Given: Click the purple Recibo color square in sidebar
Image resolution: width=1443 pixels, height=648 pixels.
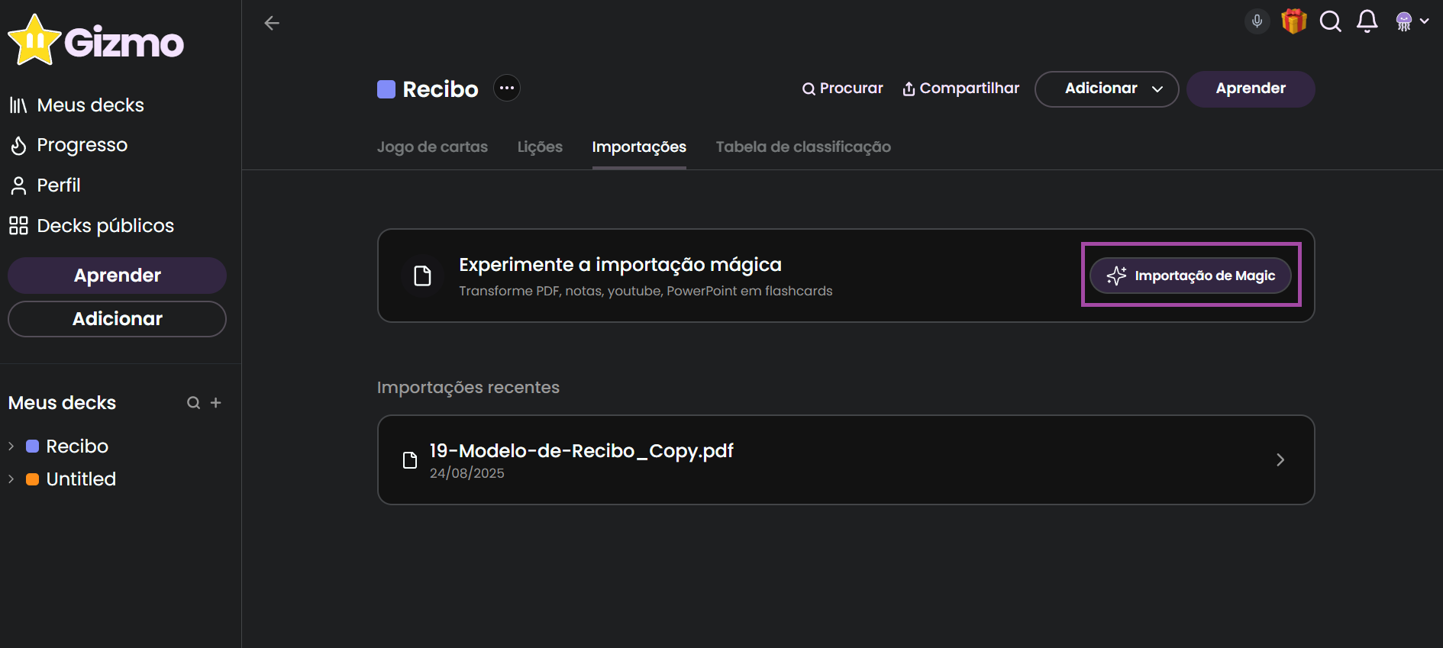Looking at the screenshot, I should (33, 447).
